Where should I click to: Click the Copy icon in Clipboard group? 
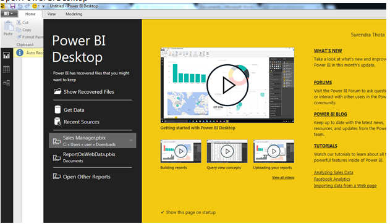(x=19, y=30)
